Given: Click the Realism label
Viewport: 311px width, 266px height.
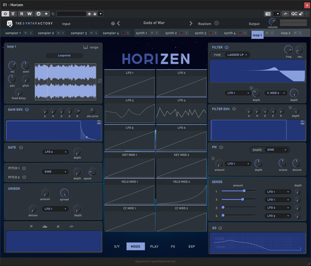Looking at the screenshot, I should coord(204,24).
